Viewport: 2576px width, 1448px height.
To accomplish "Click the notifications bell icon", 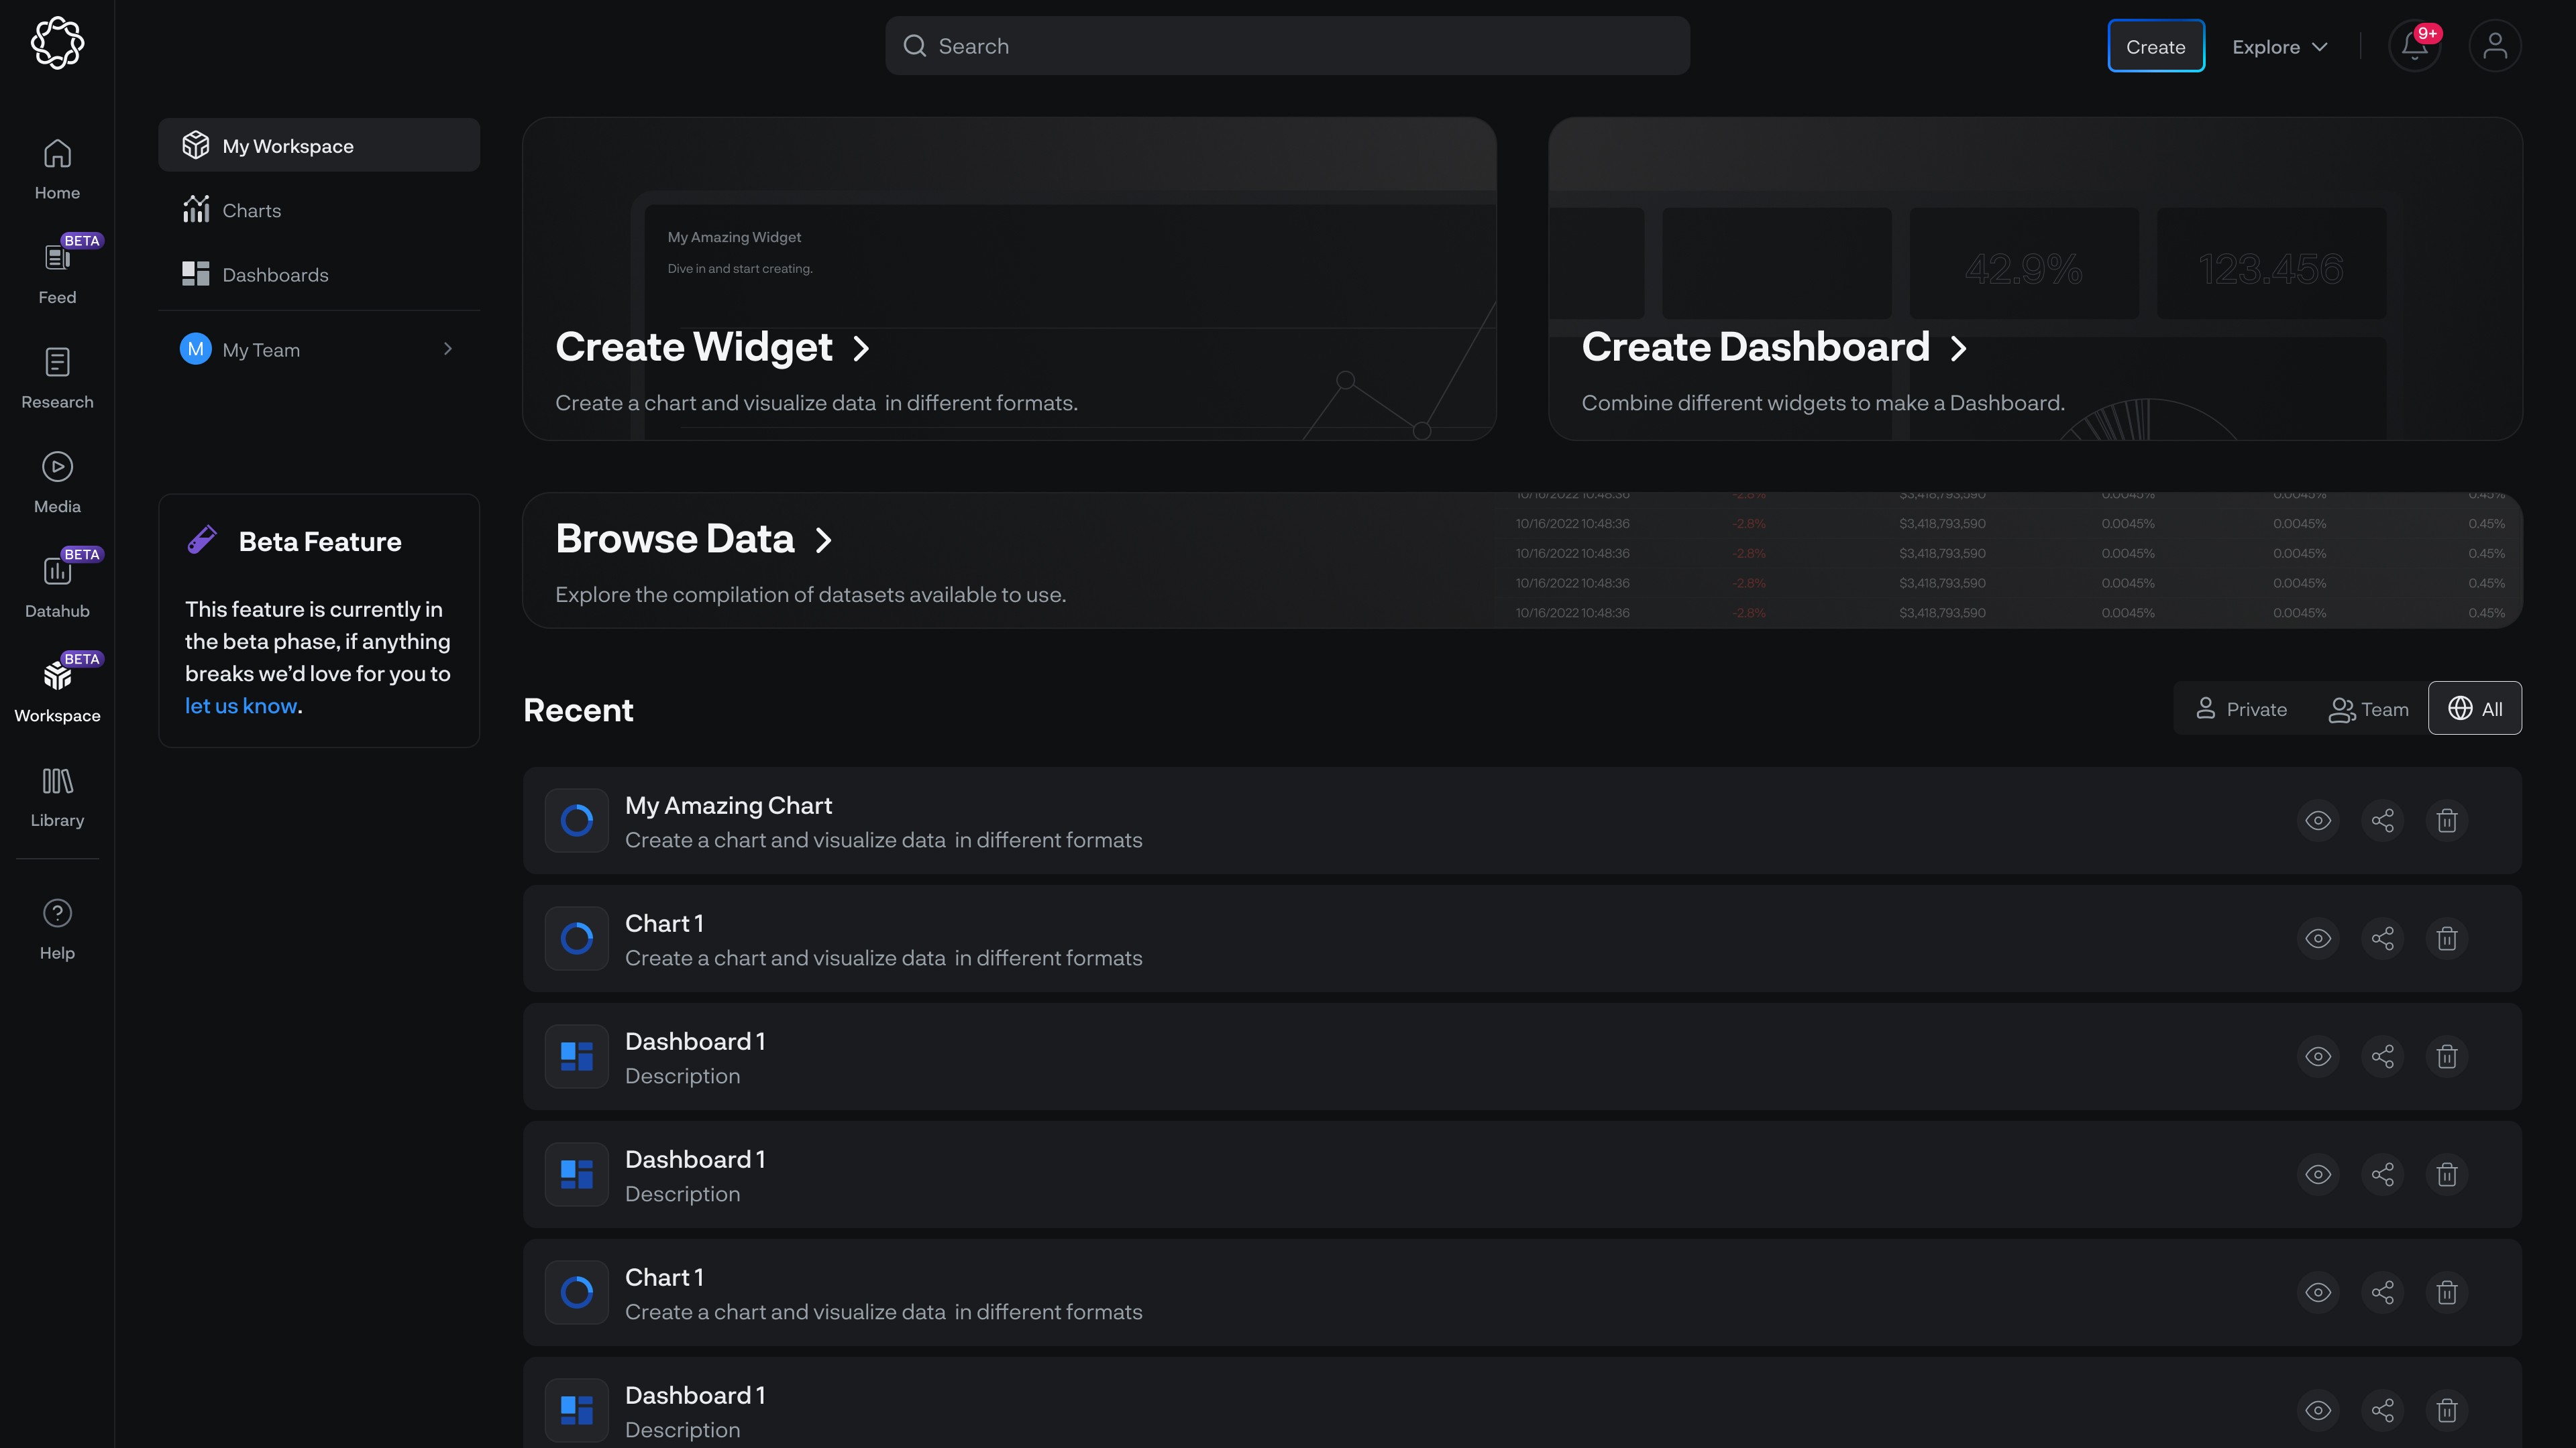I will point(2414,47).
